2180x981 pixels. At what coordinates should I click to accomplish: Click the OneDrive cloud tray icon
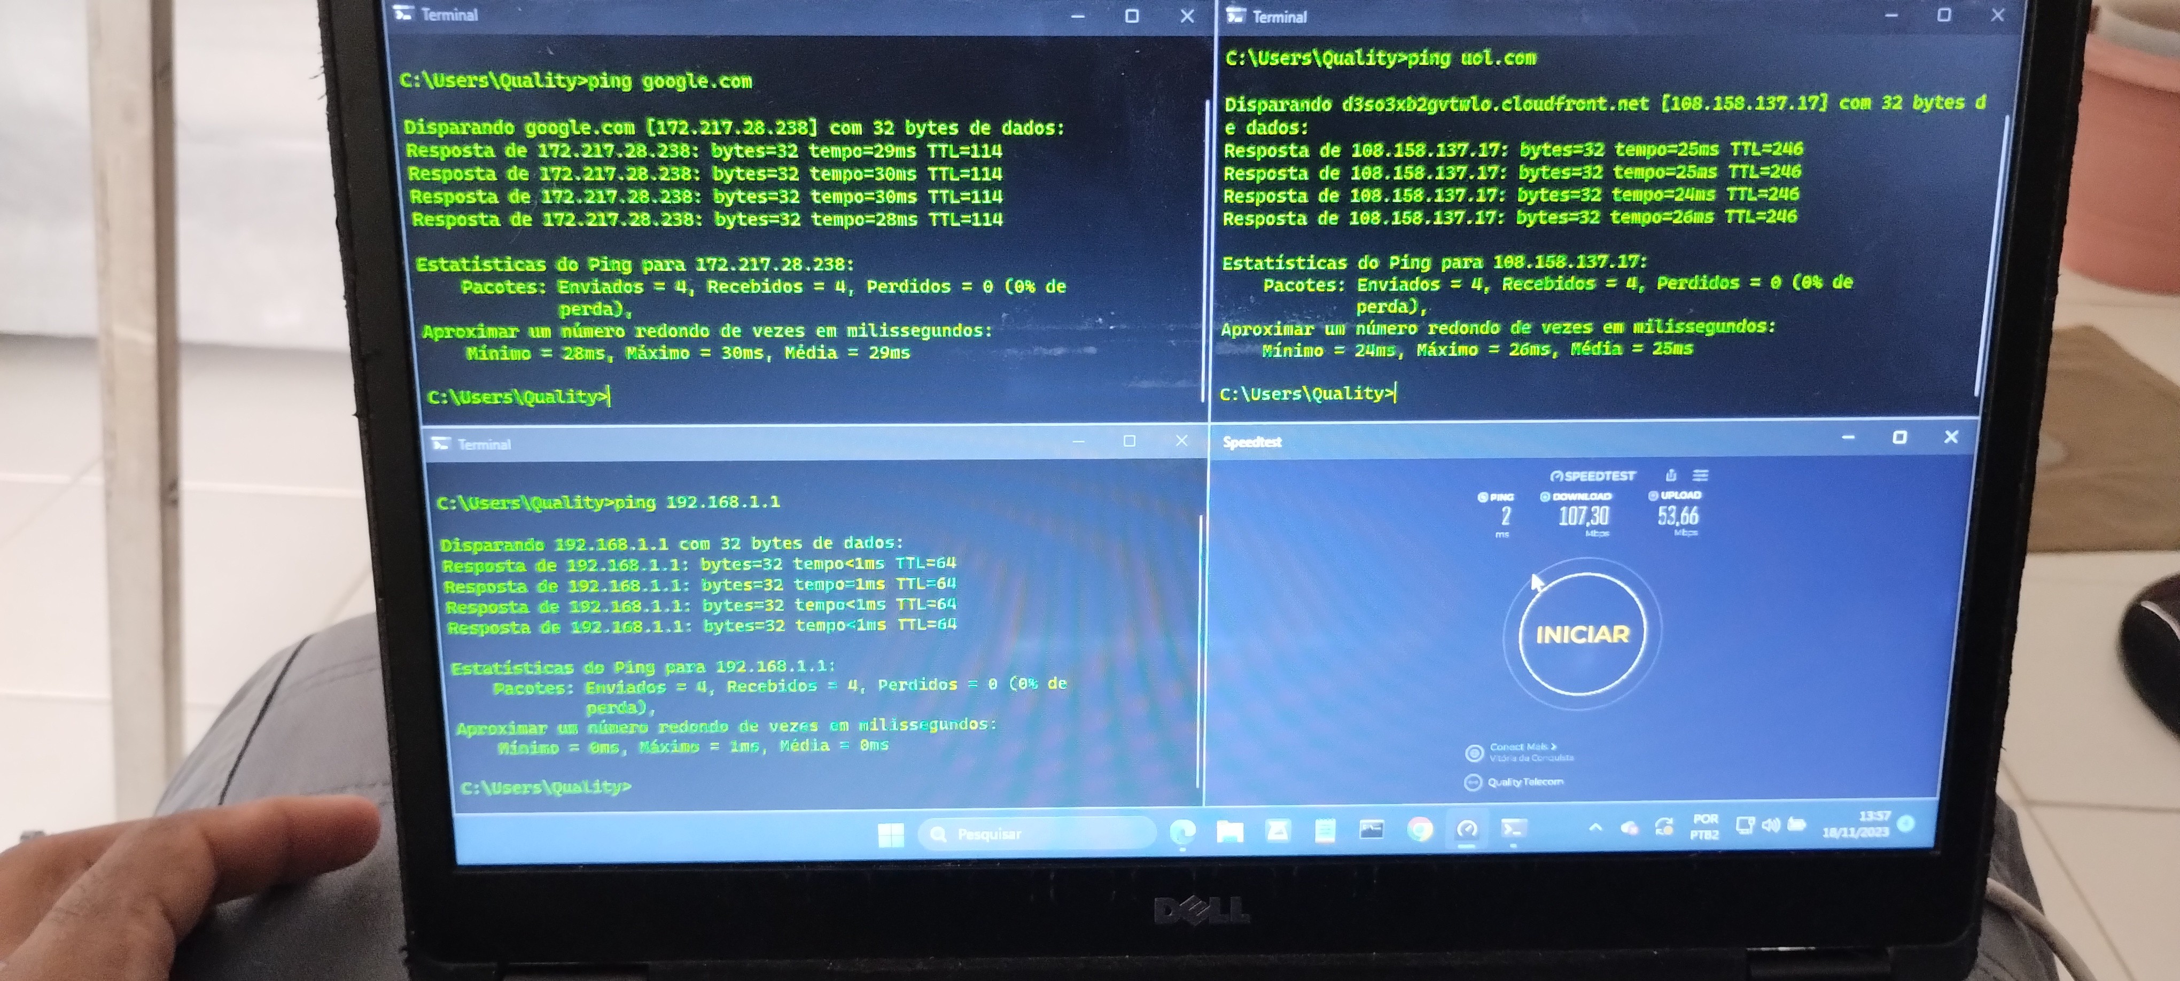click(1629, 827)
